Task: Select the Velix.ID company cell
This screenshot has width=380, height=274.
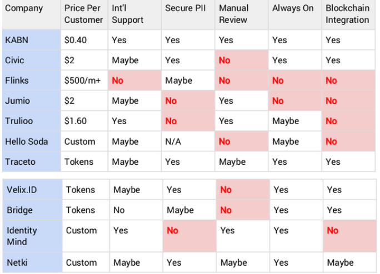Action: click(x=32, y=190)
